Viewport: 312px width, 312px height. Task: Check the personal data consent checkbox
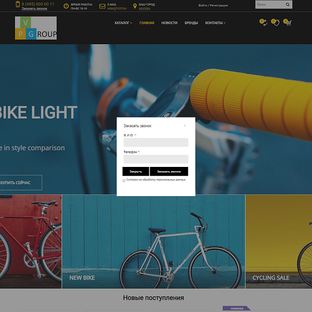[x=124, y=180]
